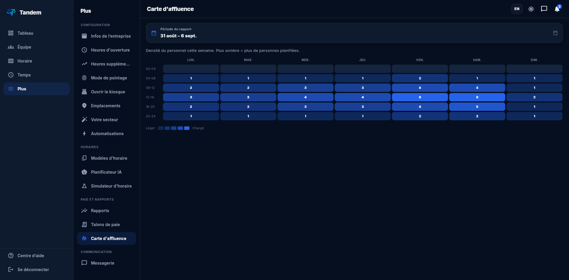Open notifications bell icon
Image resolution: width=569 pixels, height=280 pixels.
[557, 9]
